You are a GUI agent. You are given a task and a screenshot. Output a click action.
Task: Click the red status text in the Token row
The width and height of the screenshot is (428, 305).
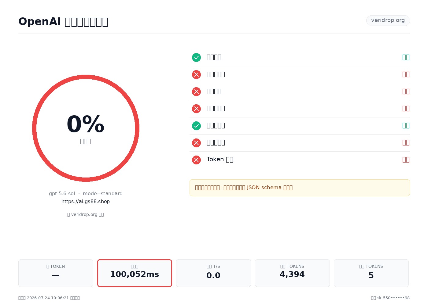coord(406,160)
